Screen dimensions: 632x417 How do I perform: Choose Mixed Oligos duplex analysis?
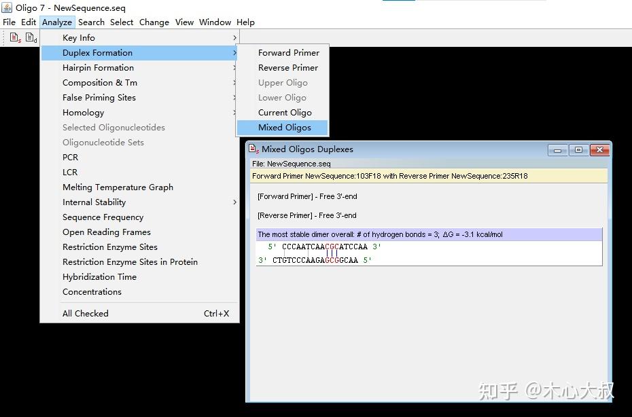tap(283, 127)
